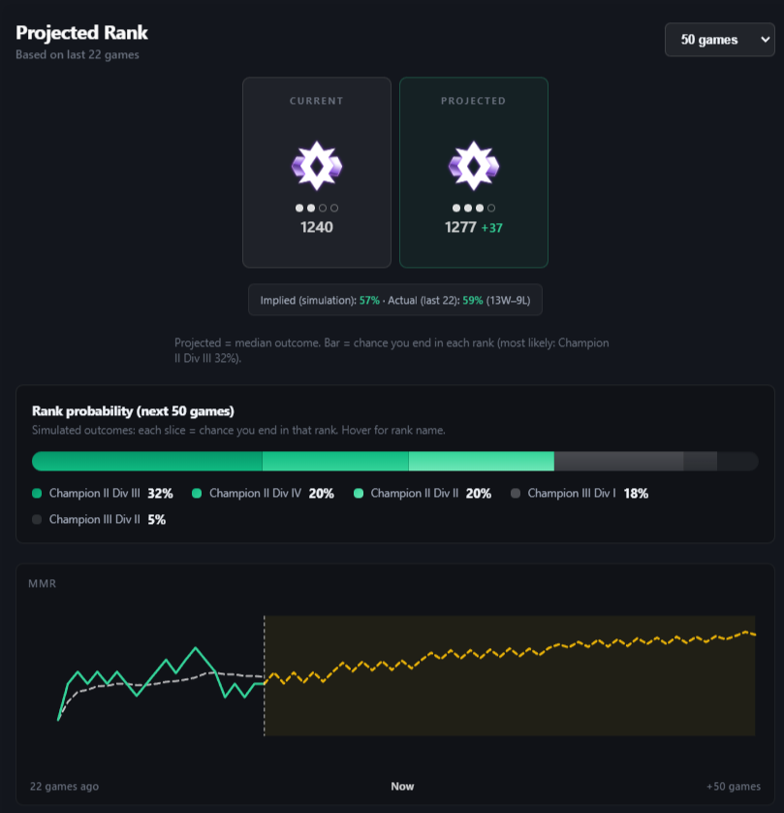Click the legend dot for Champion II Div IV
Image resolution: width=784 pixels, height=813 pixels.
coord(196,494)
